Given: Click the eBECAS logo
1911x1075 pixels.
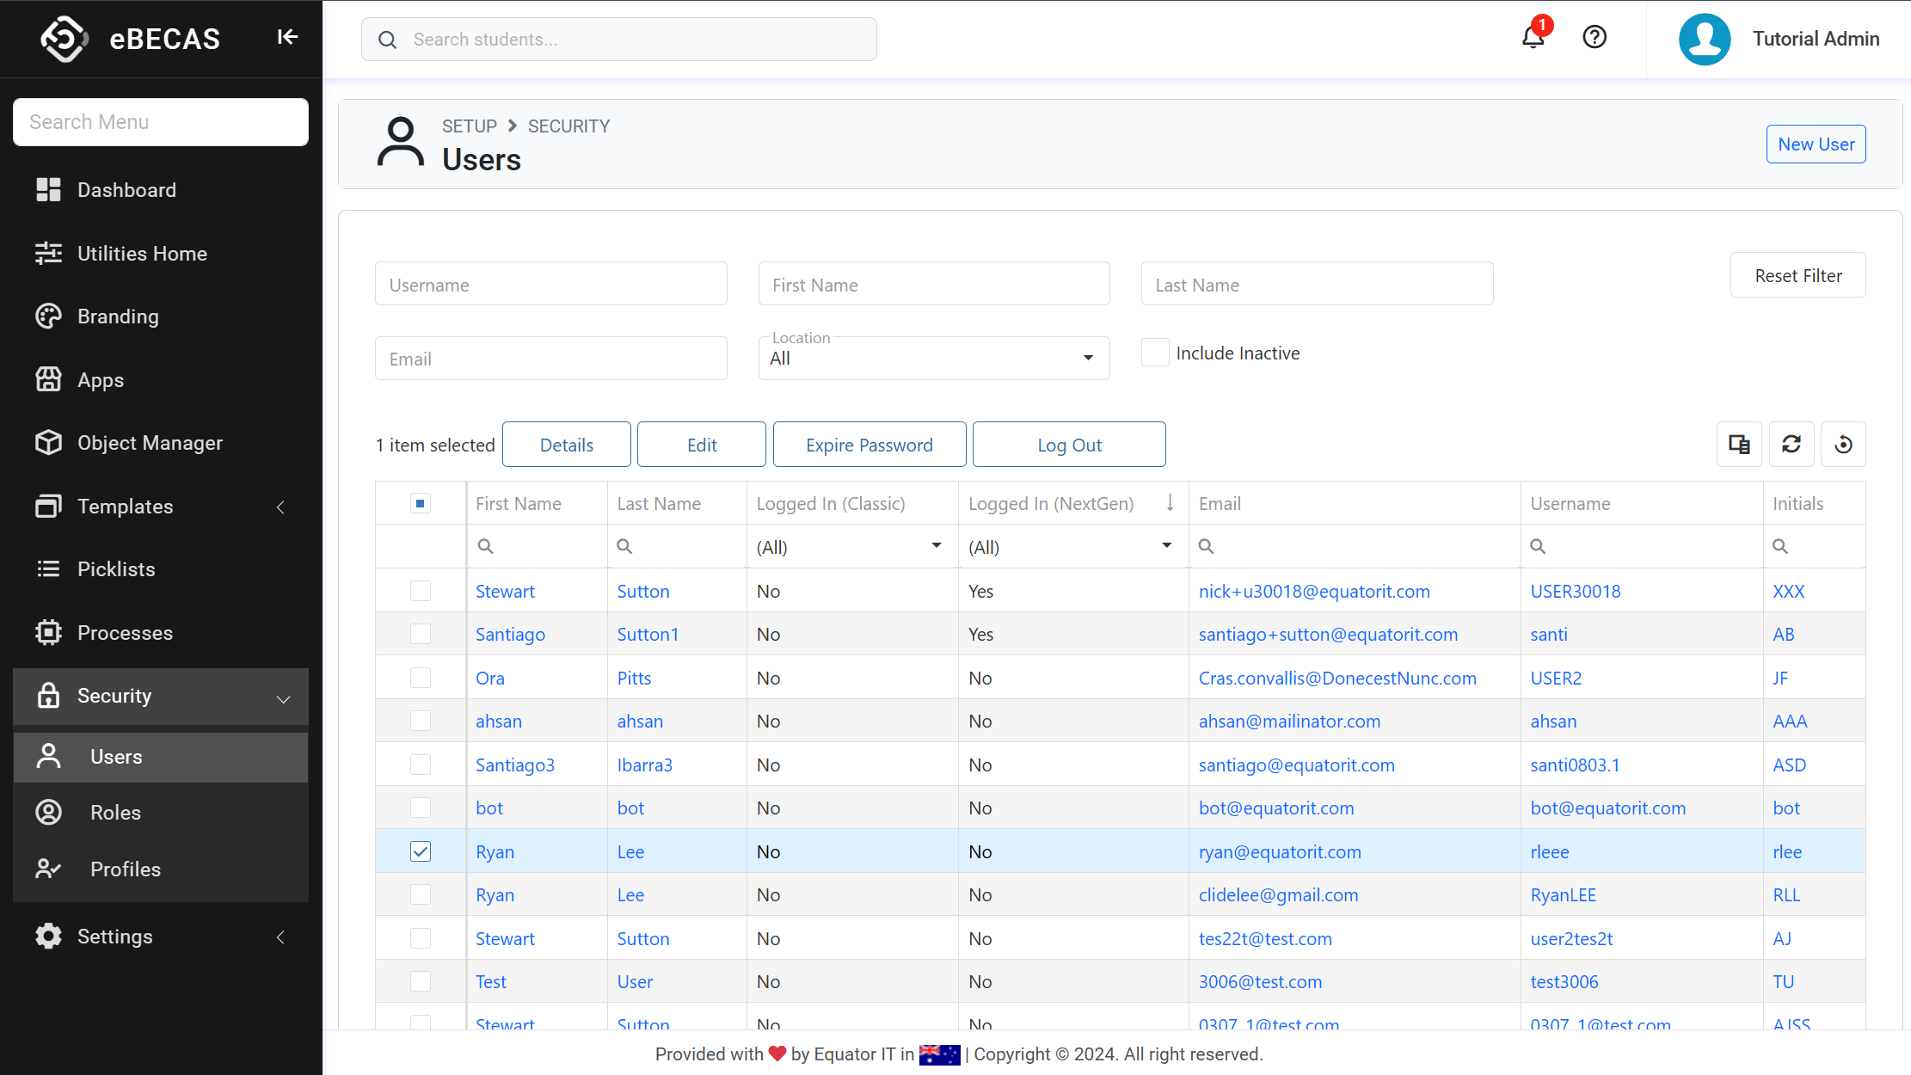Looking at the screenshot, I should coord(64,39).
